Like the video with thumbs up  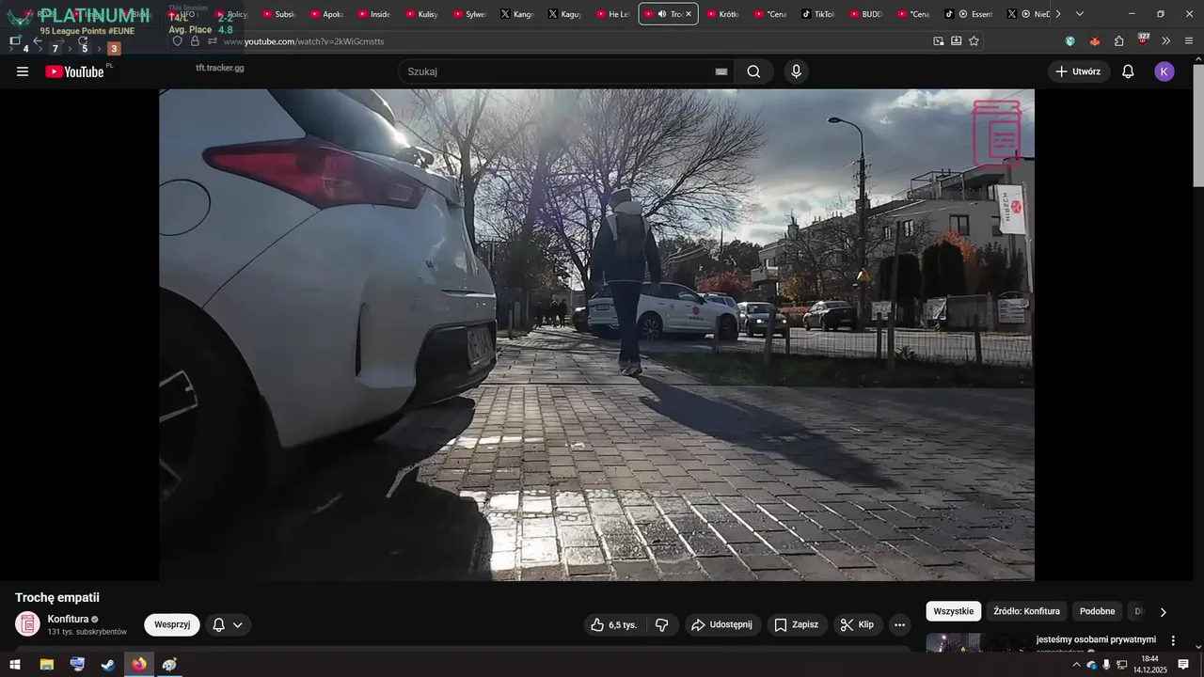[614, 624]
